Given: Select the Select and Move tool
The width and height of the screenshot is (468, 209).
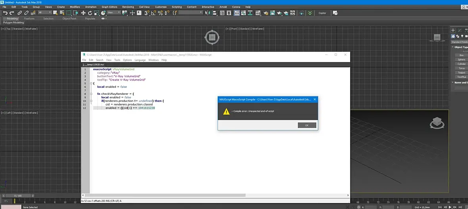Looking at the screenshot, I should 84,13.
